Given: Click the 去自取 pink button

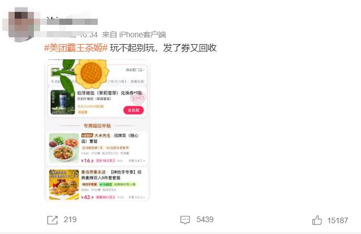Looking at the screenshot, I should click(133, 110).
